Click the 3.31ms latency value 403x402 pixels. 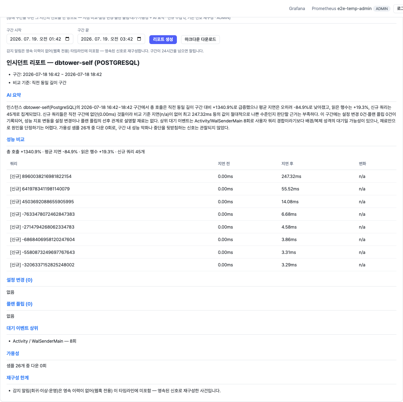(x=289, y=253)
